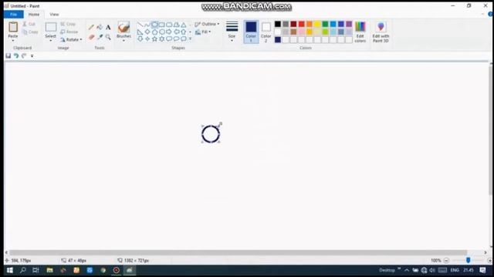Screen dimensions: 494x277
Task: Choose the Oval callout shape
Action: pyautogui.click(x=177, y=39)
